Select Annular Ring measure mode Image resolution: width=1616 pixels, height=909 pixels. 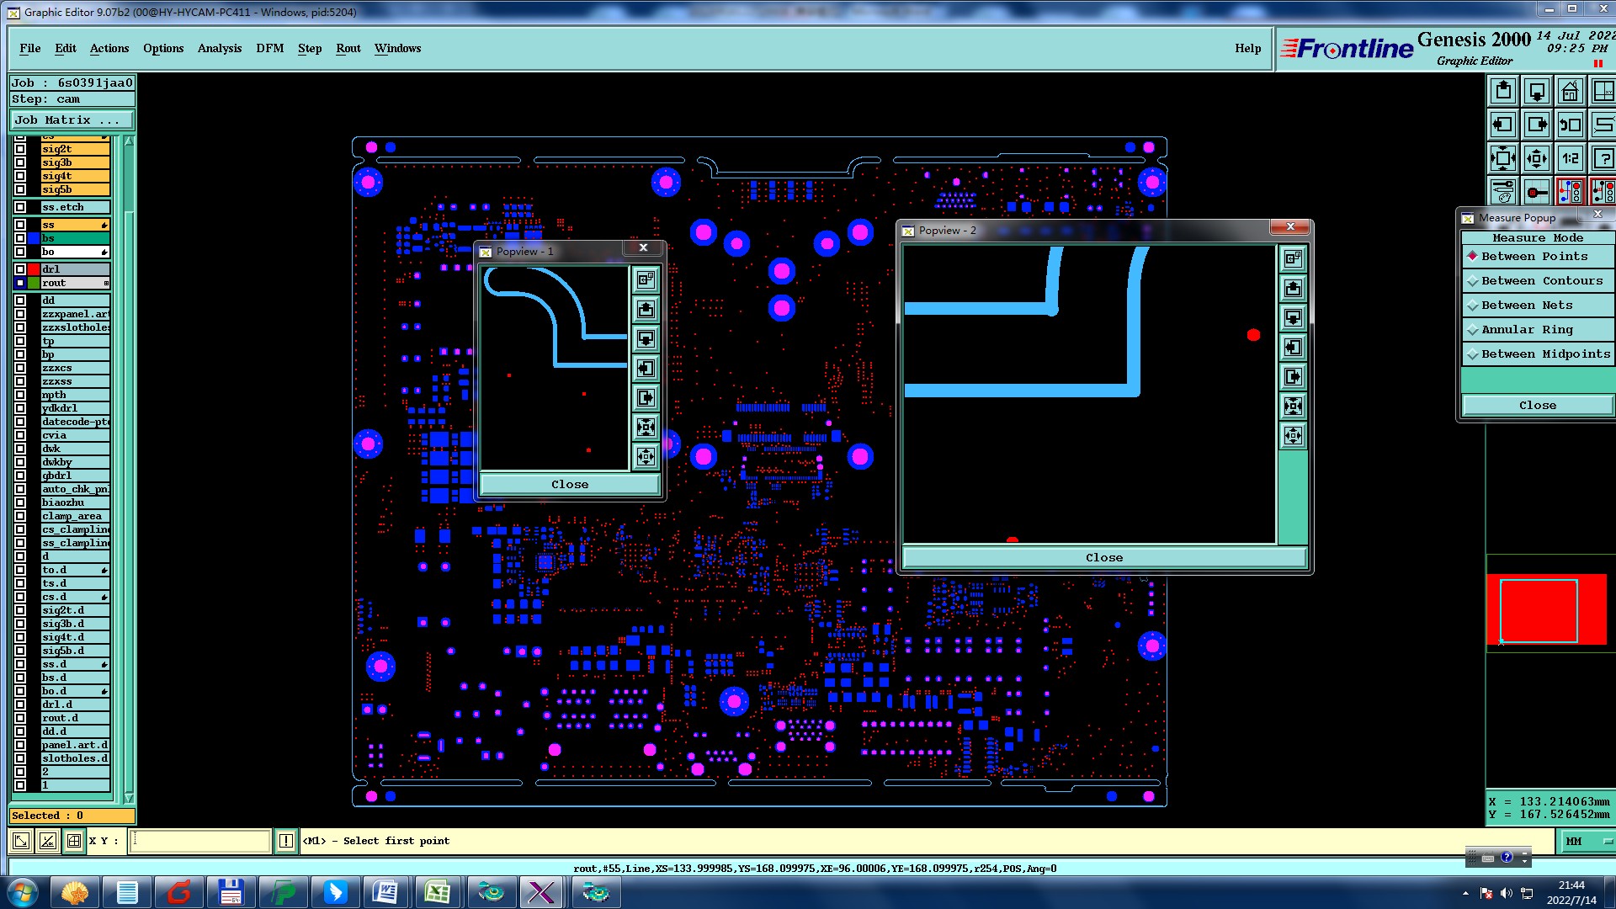(1526, 330)
